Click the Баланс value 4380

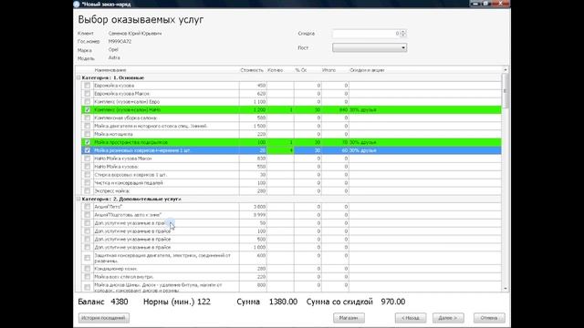(x=120, y=302)
